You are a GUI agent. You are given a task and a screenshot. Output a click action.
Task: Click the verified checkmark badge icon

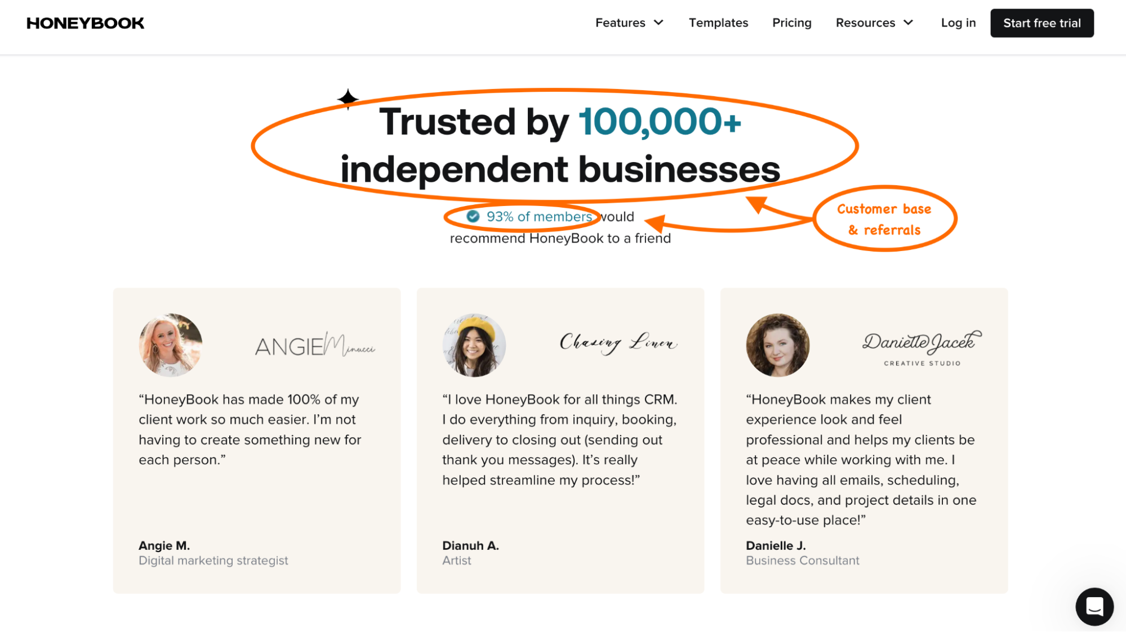pyautogui.click(x=473, y=217)
